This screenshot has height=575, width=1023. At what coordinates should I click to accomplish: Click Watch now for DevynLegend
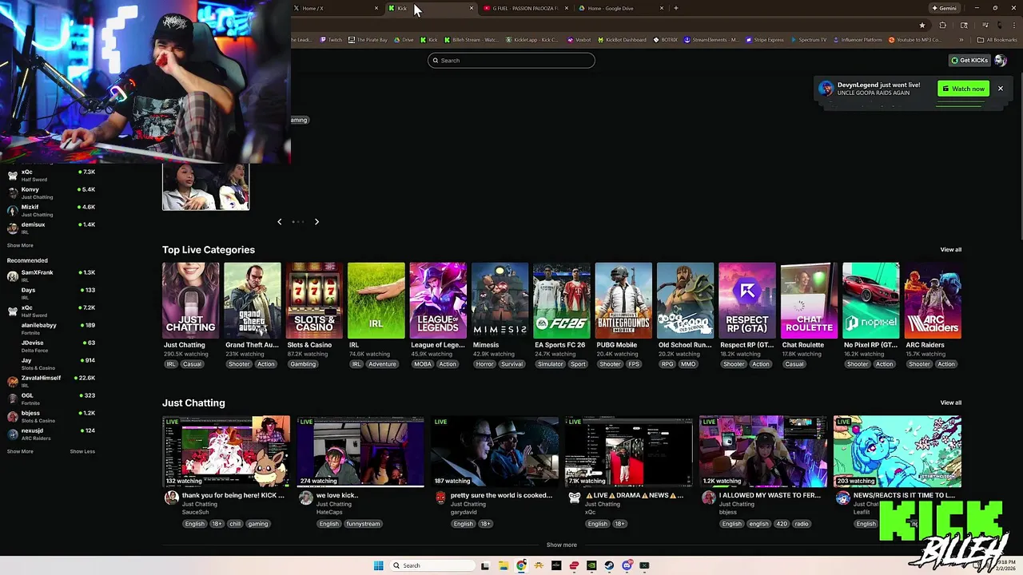click(963, 89)
